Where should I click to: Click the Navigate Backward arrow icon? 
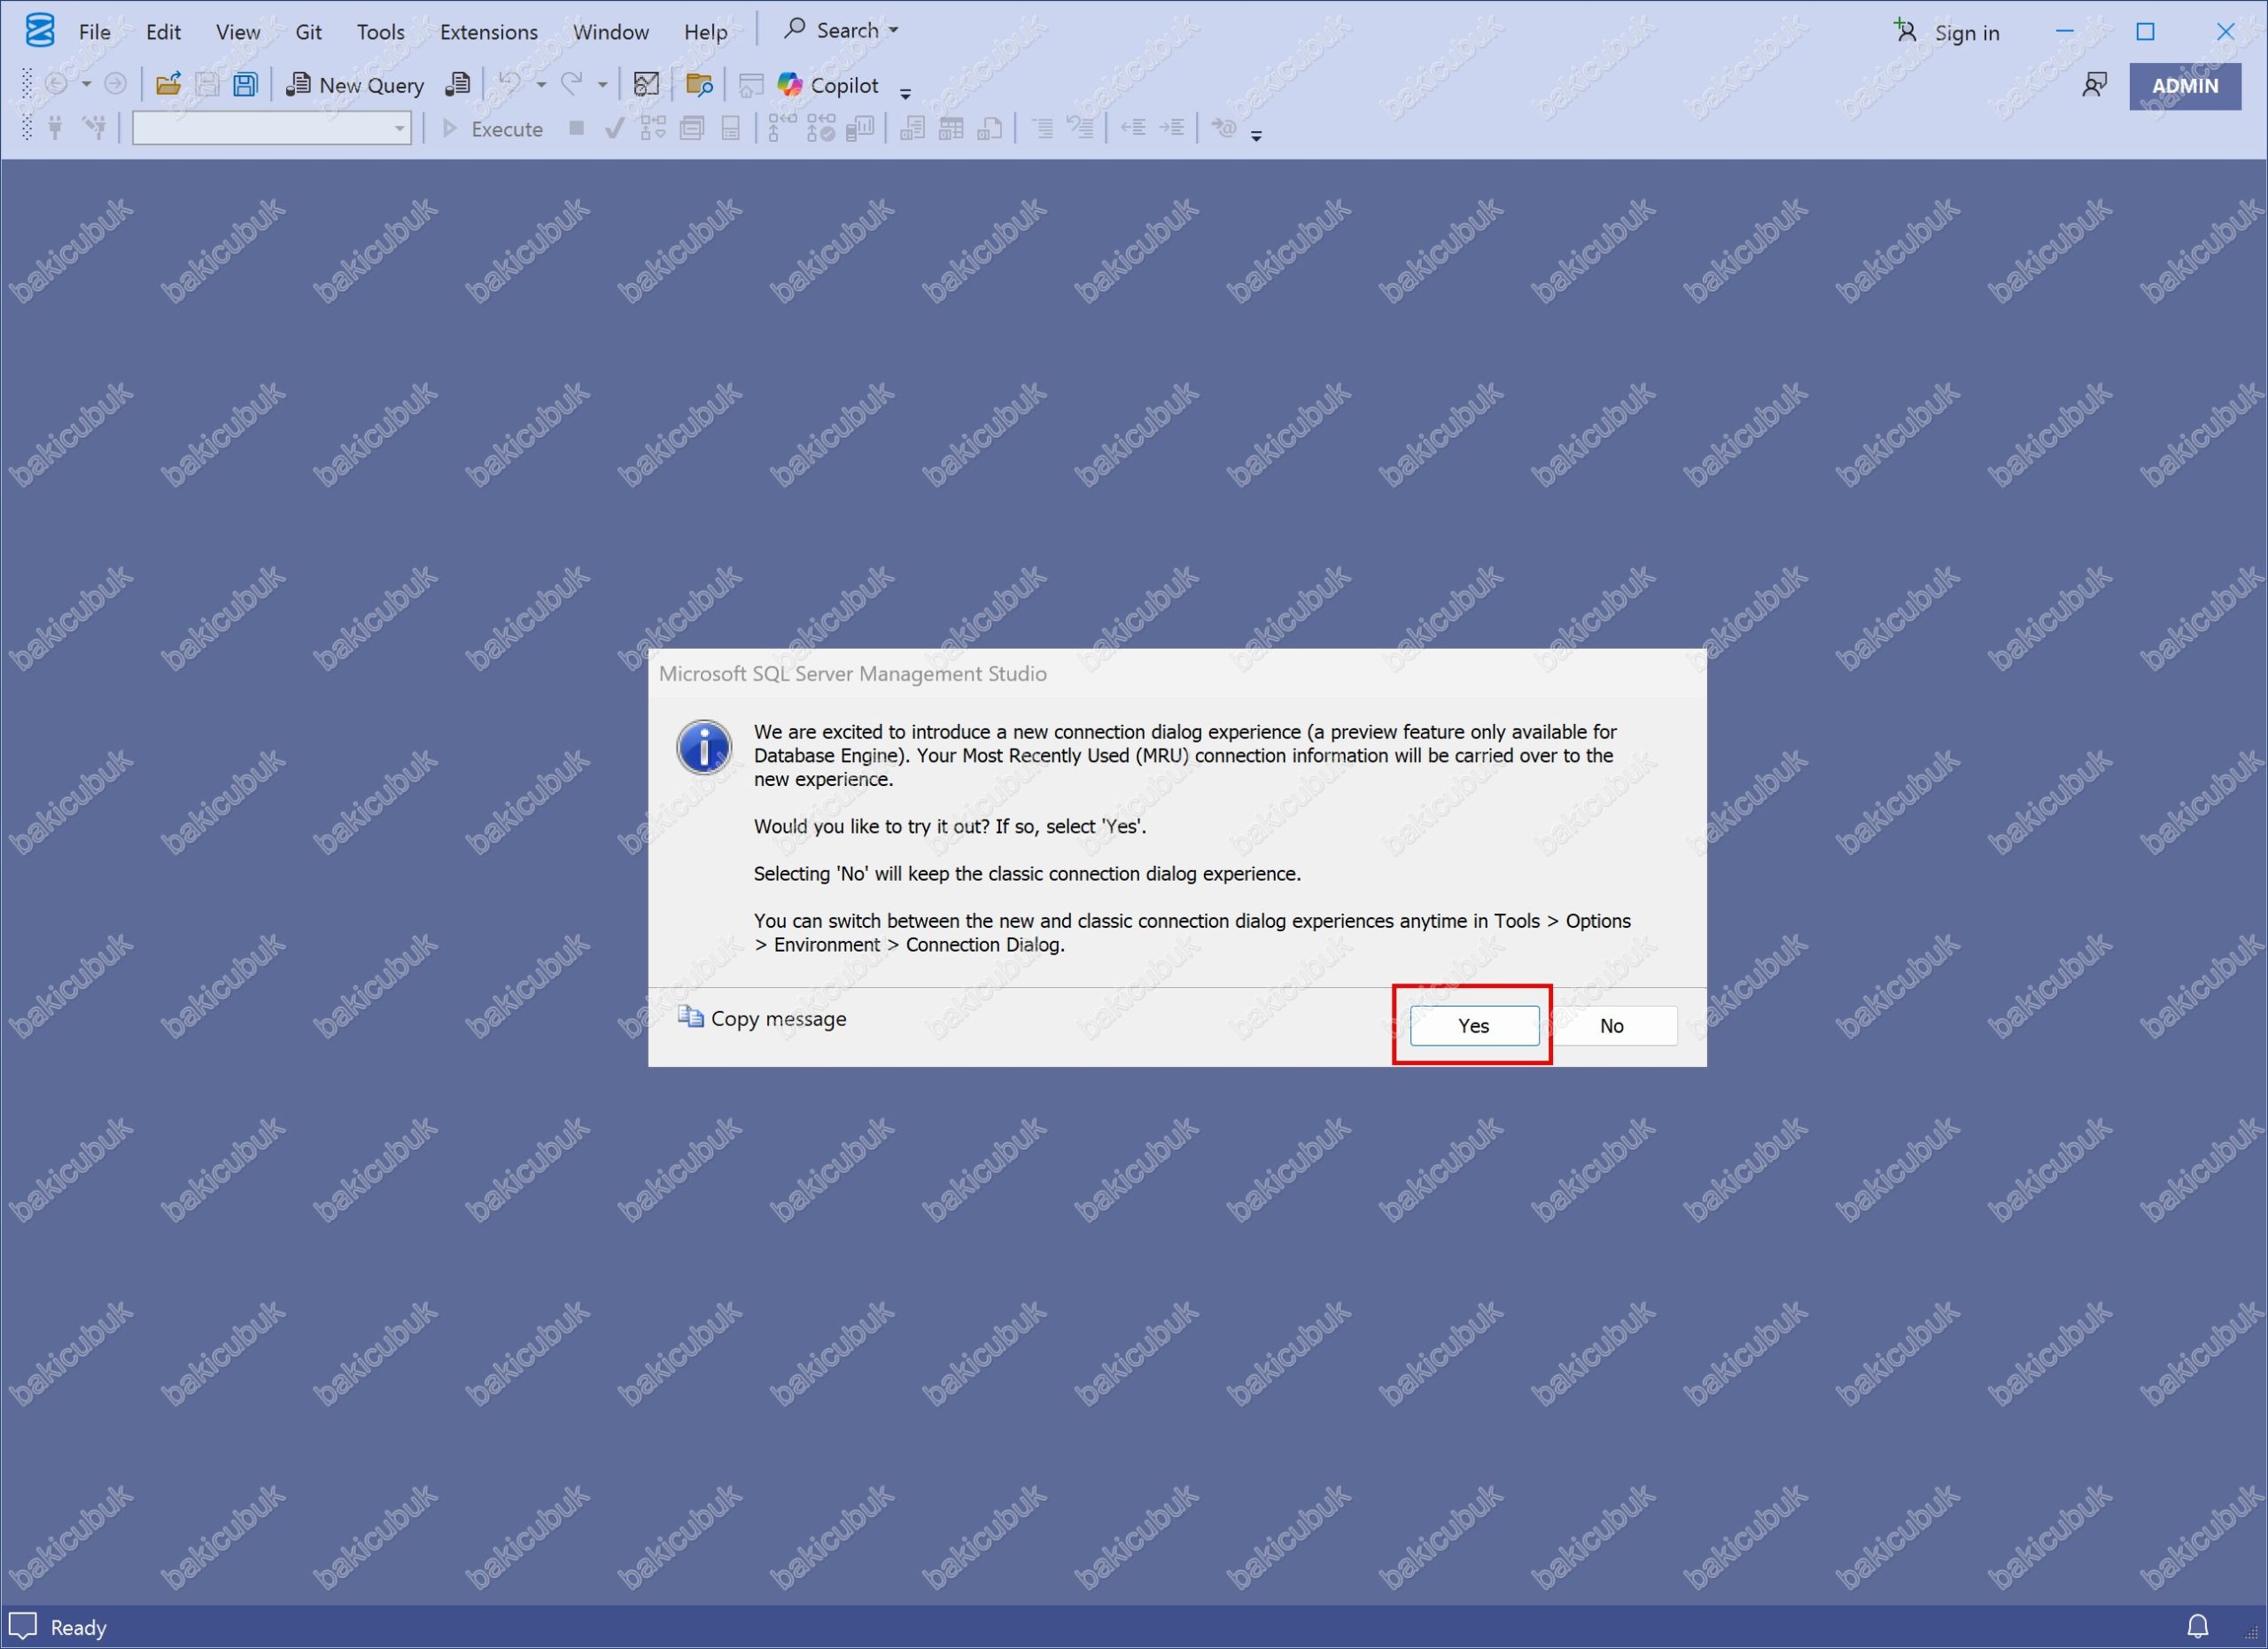coord(58,84)
